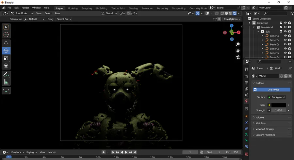Toggle camera view icon in viewport

pos(238,57)
